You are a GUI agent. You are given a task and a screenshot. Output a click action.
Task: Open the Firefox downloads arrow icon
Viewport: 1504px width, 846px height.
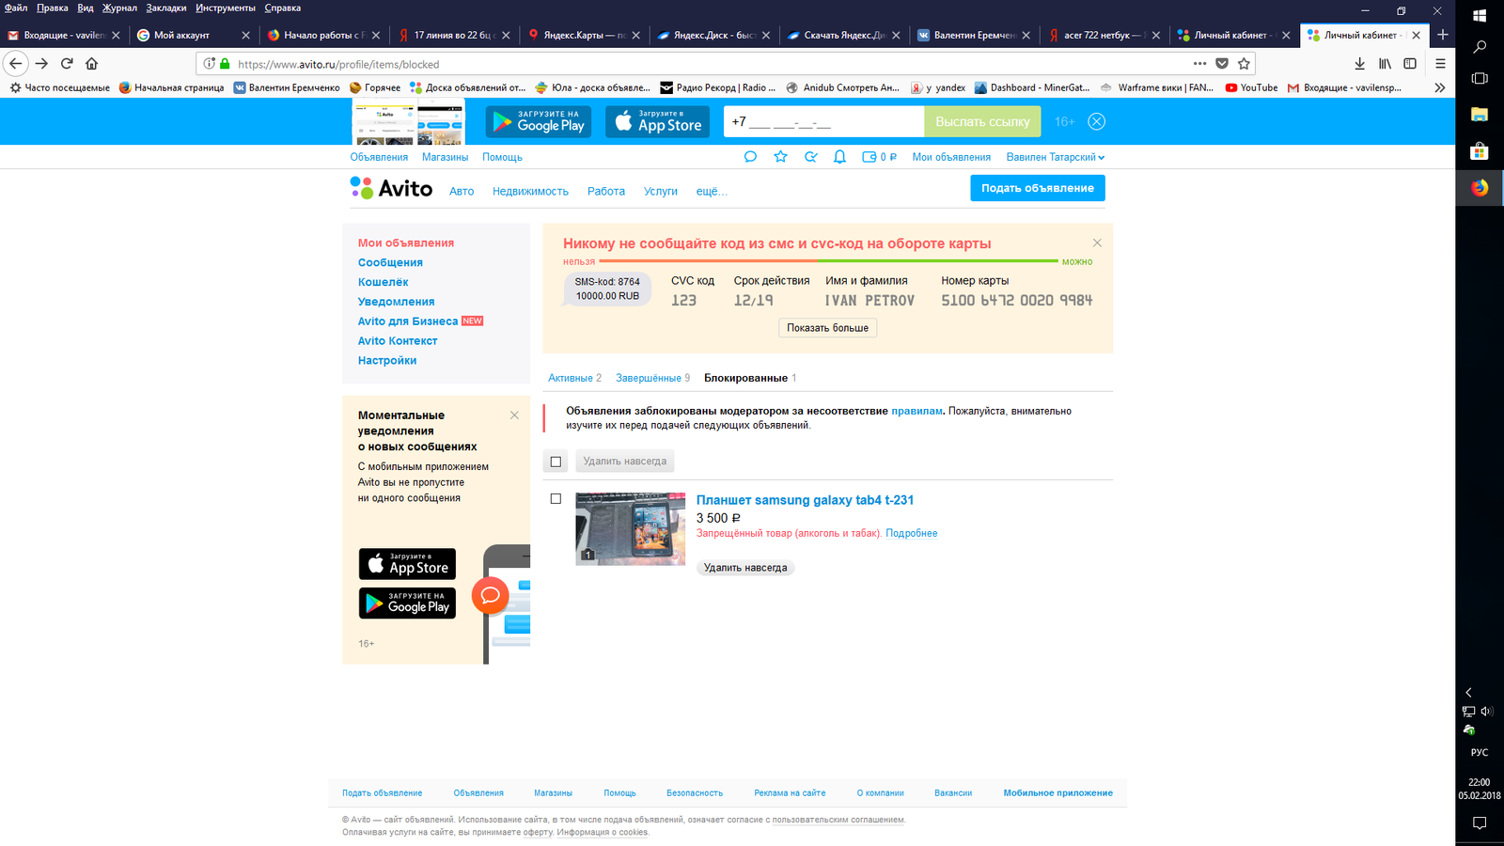point(1359,63)
